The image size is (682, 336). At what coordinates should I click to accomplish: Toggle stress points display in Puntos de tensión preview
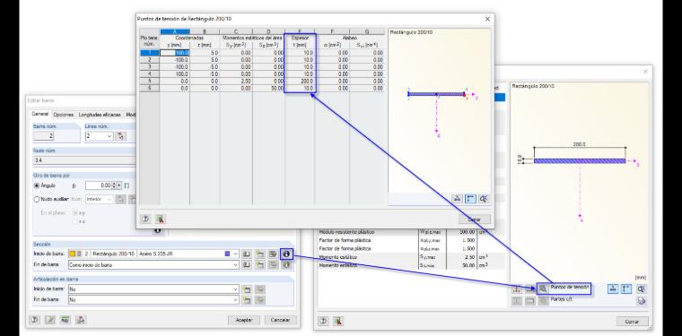coord(457,199)
